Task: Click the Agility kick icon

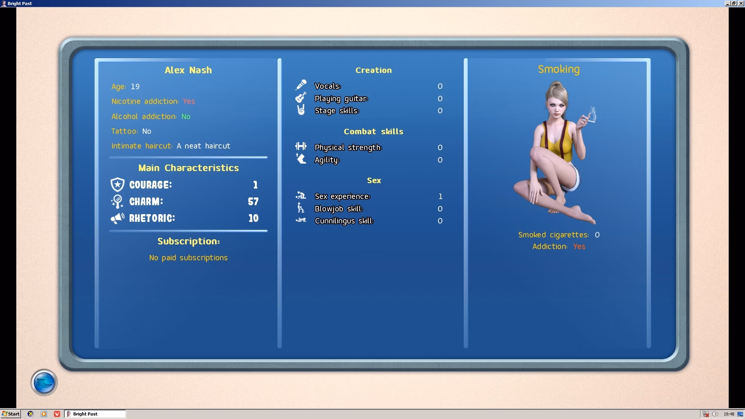Action: click(x=301, y=159)
